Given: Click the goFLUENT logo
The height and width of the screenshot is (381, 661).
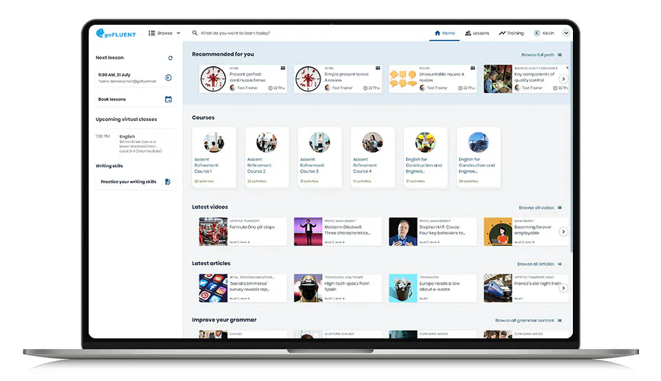Looking at the screenshot, I should [116, 33].
